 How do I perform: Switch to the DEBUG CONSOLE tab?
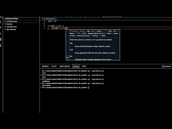click(65, 66)
